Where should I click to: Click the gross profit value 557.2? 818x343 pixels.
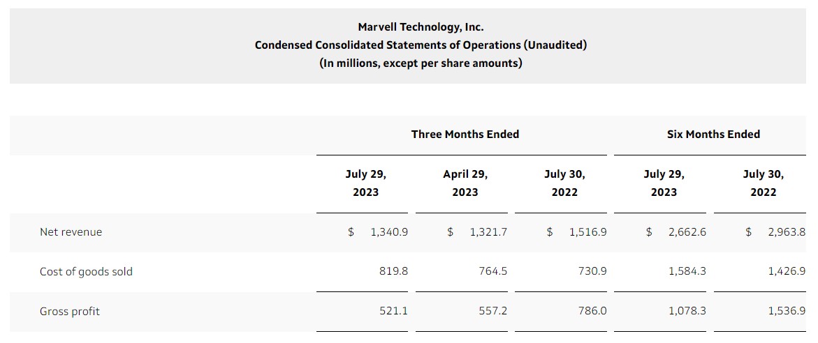point(493,312)
